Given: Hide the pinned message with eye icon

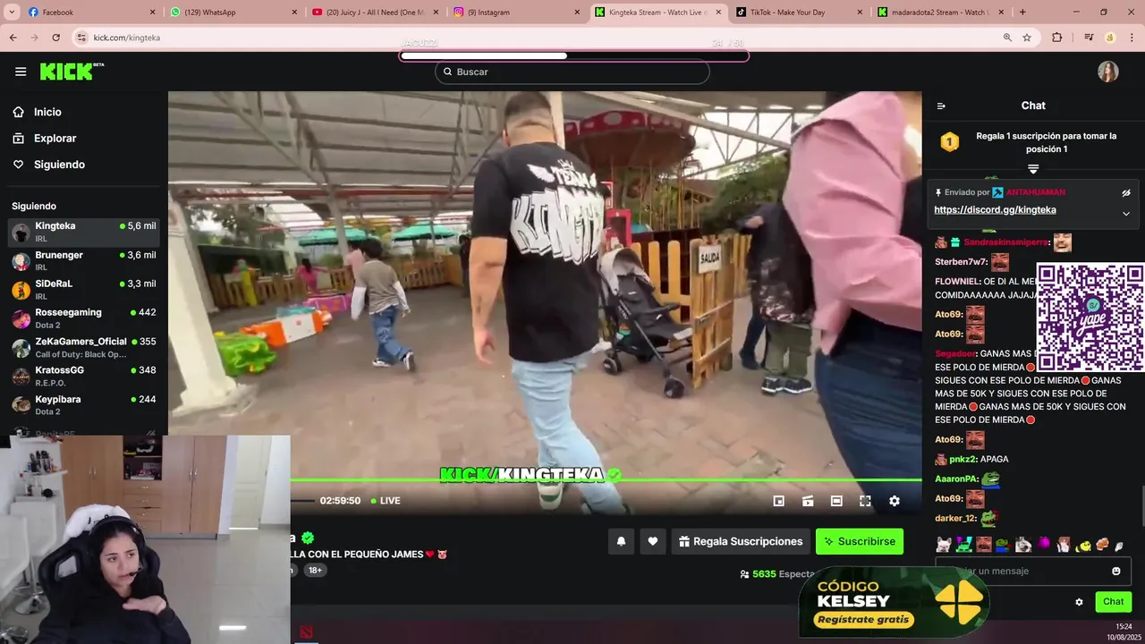Looking at the screenshot, I should 1126,192.
